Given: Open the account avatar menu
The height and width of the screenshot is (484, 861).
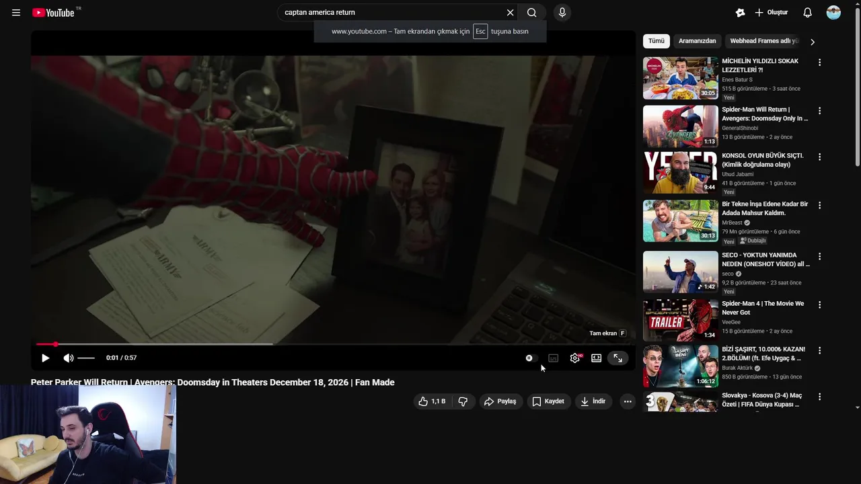Looking at the screenshot, I should pos(833,12).
